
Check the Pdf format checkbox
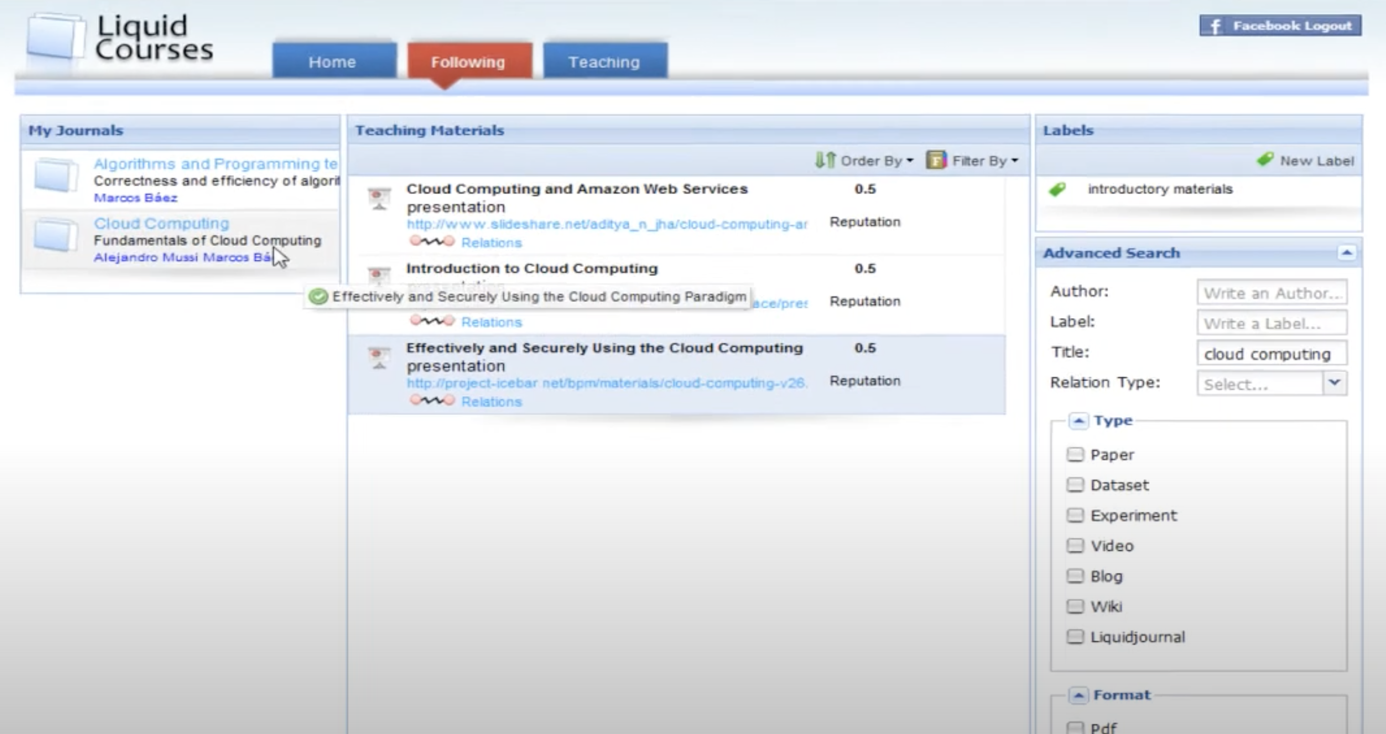1075,728
